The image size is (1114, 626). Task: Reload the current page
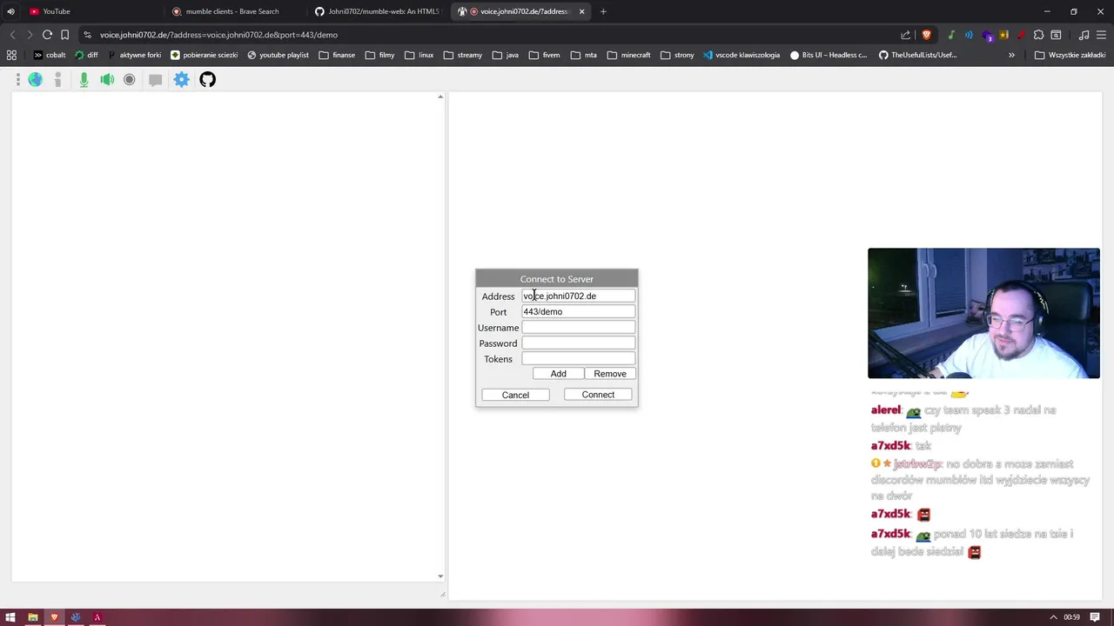click(47, 35)
